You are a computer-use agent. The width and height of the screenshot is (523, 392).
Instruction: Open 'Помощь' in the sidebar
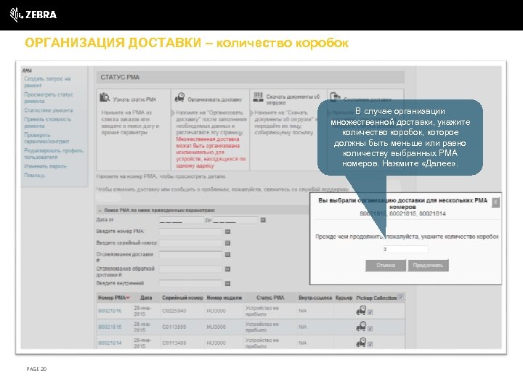(34, 175)
